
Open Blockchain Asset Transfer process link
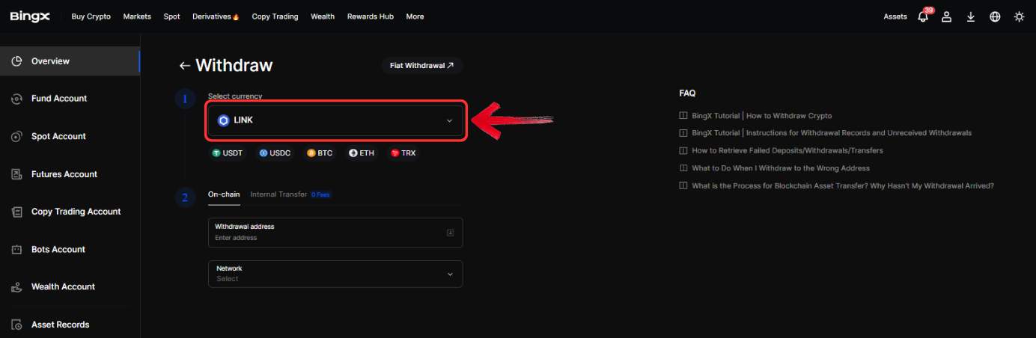tap(843, 185)
